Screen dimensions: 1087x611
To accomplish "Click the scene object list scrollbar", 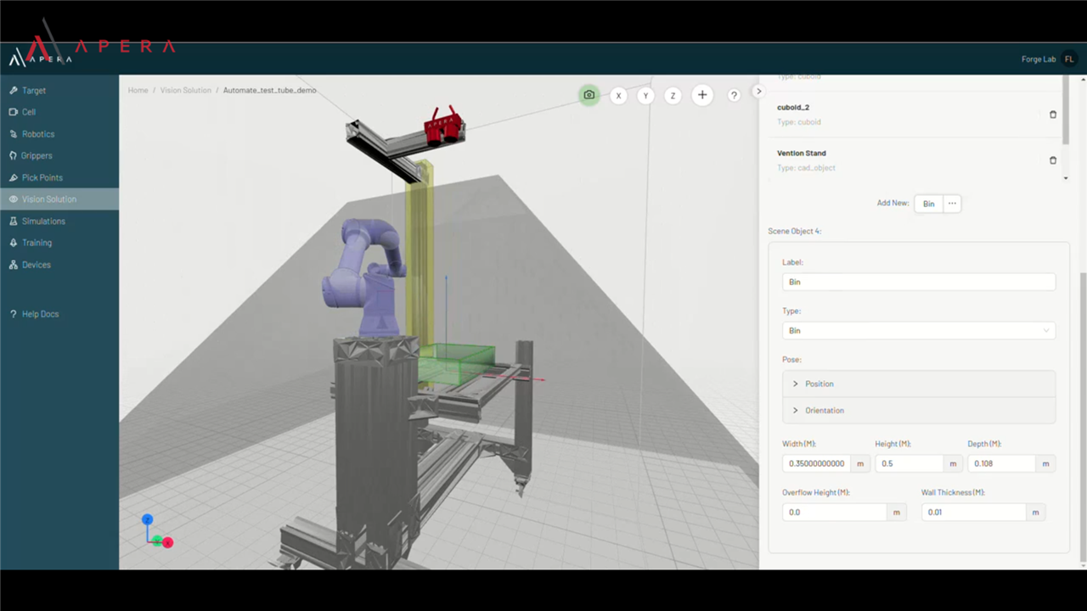I will click(x=1066, y=110).
